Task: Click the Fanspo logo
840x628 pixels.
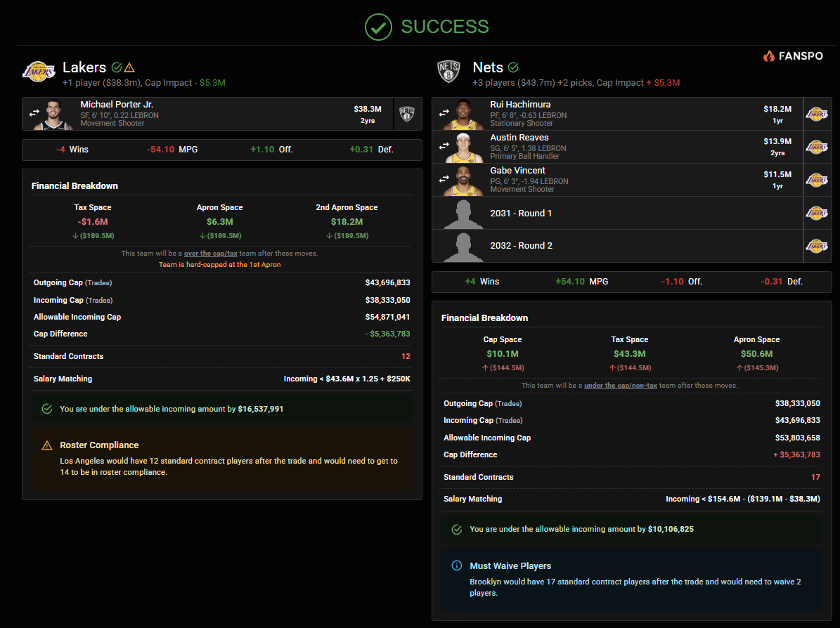Action: [793, 56]
